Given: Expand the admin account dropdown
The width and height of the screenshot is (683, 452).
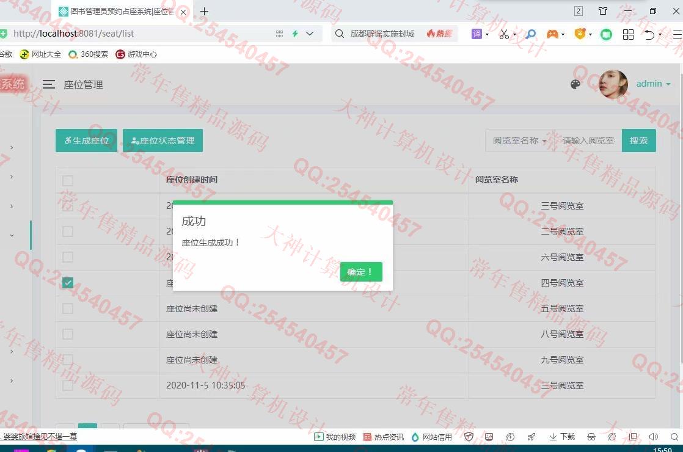Looking at the screenshot, I should (x=653, y=84).
